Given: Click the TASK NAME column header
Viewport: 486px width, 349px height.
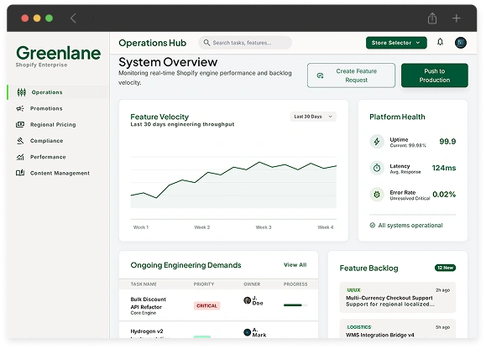Looking at the screenshot, I should coord(144,284).
